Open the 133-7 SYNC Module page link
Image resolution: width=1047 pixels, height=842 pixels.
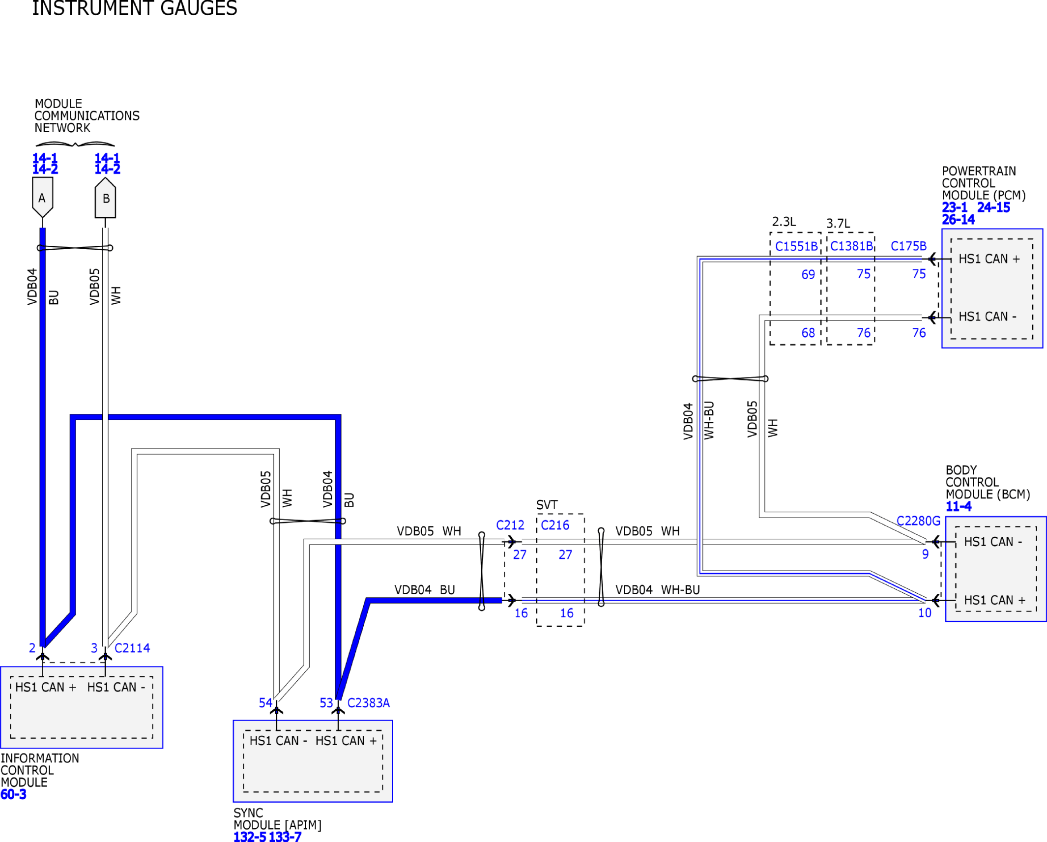click(x=285, y=837)
